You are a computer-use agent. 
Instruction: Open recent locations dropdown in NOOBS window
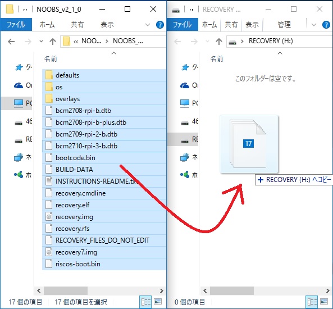tap(41, 41)
